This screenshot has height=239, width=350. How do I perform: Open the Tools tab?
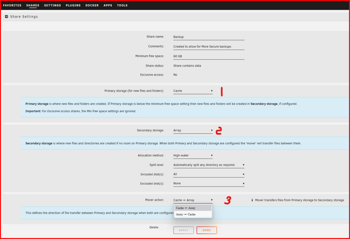point(122,5)
